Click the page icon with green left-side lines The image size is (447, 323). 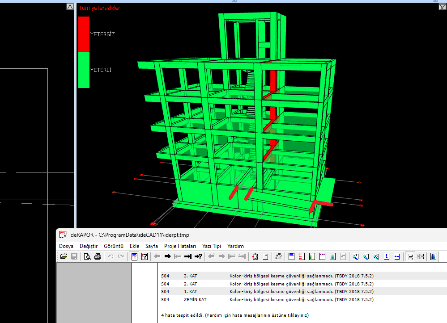click(x=312, y=256)
